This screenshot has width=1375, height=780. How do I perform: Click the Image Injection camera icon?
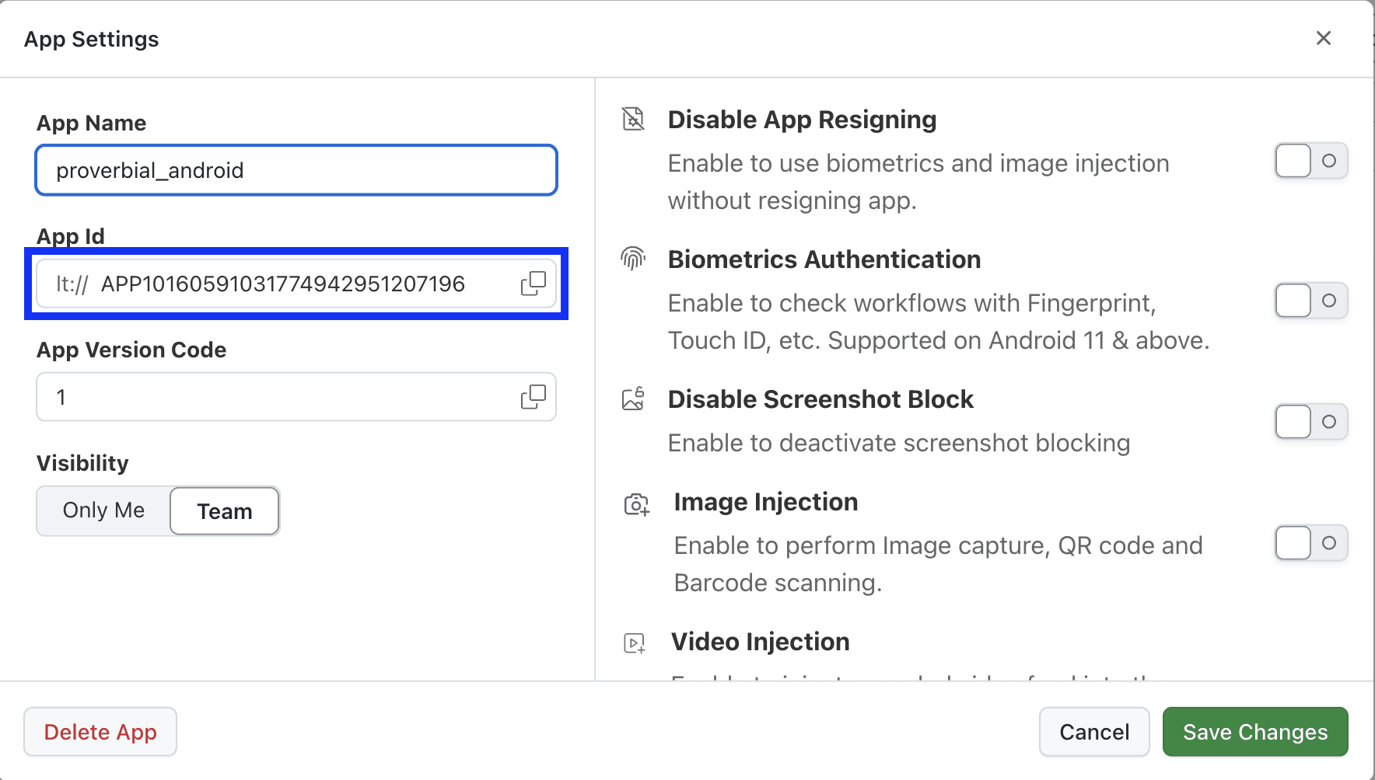click(636, 504)
